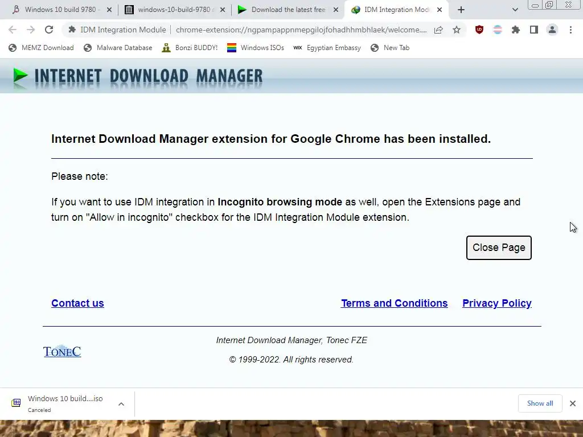Close the Download the latest free tab
The width and height of the screenshot is (583, 437).
[x=336, y=10]
